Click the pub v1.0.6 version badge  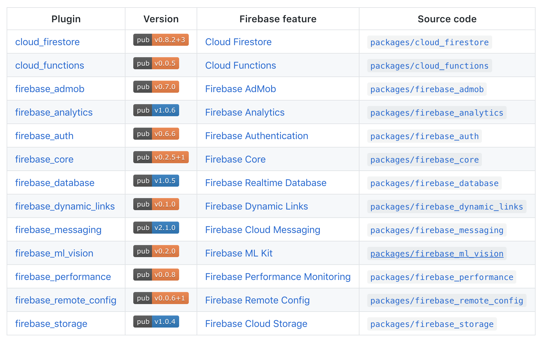(156, 110)
